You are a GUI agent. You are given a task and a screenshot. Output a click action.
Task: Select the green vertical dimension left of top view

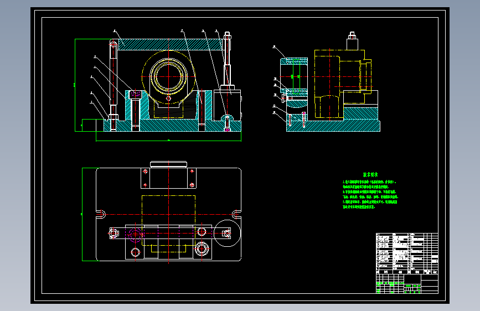[x=82, y=214]
